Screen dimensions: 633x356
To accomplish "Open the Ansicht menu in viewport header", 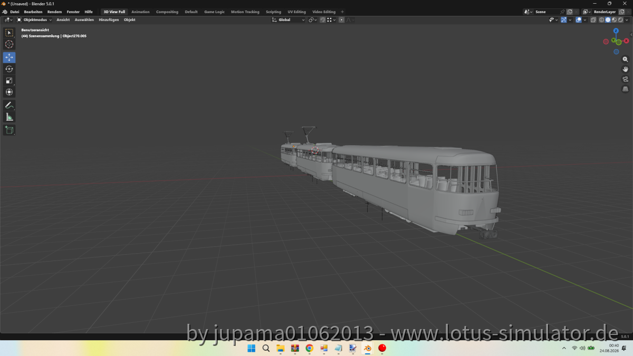I will (x=63, y=20).
